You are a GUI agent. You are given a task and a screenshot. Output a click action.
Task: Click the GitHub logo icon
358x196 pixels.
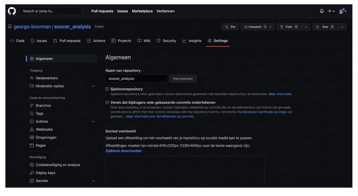point(12,11)
